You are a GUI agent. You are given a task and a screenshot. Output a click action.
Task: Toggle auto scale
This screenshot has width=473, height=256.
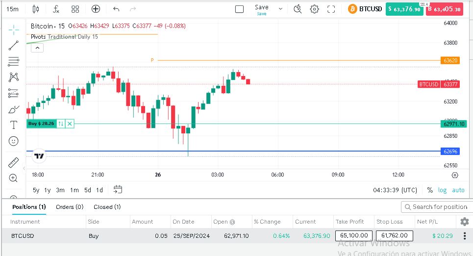458,190
